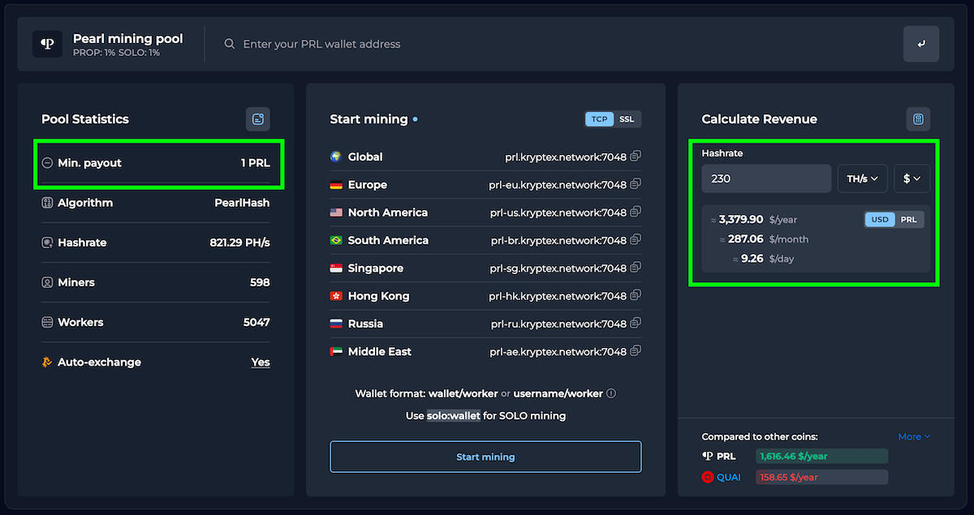Click the prl-us.kryptex.network:7048 address
The image size is (974, 515).
click(x=558, y=212)
